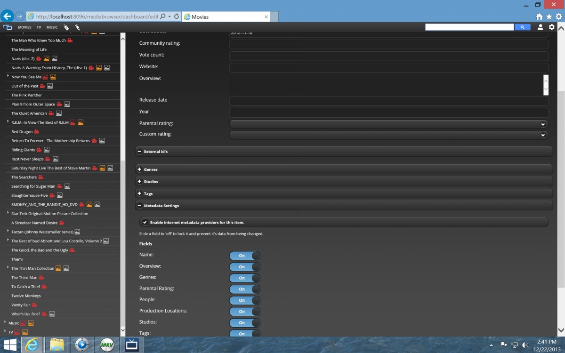Open the Parental rating dropdown

[389, 124]
